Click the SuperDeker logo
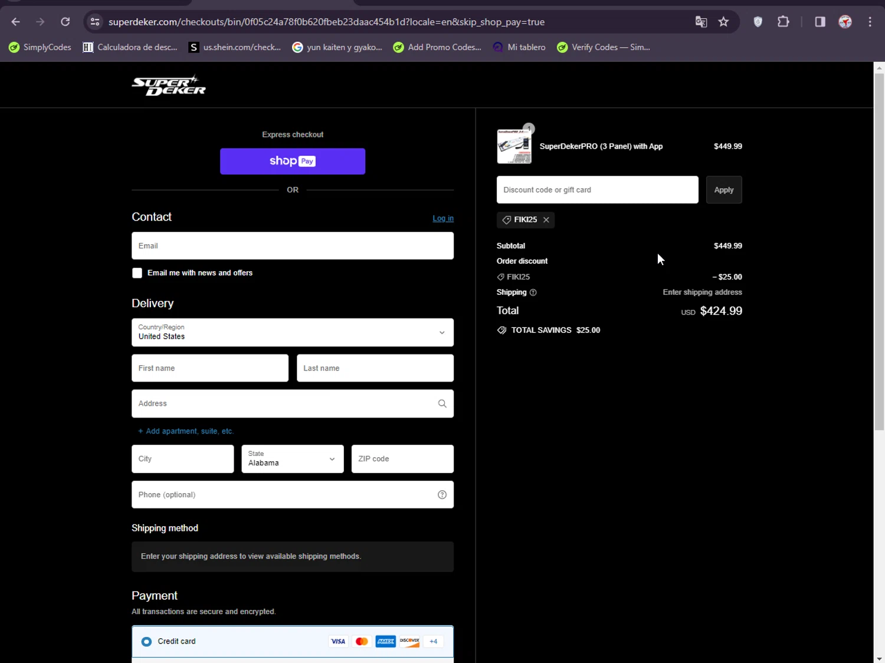The height and width of the screenshot is (663, 885). 169,86
